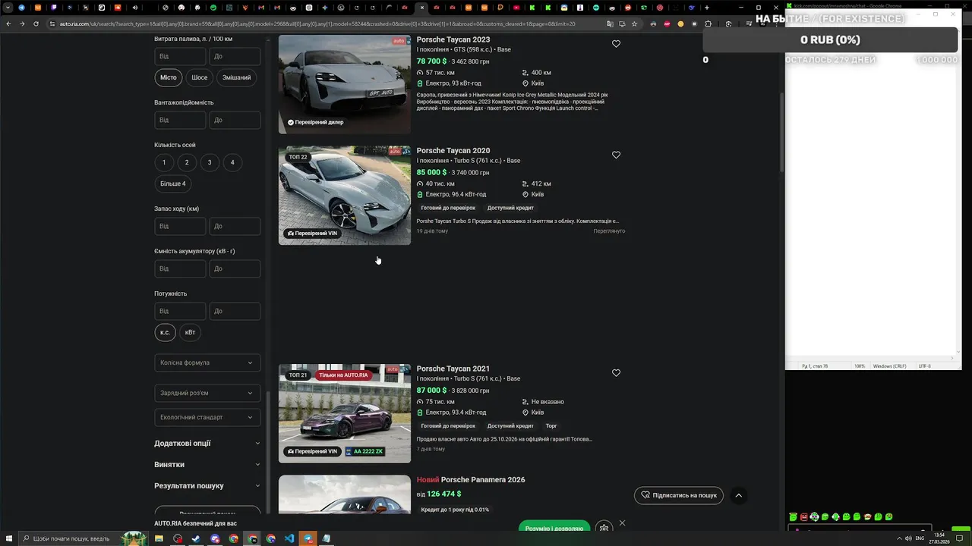Open the Екологічний стандарт dropdown

207,417
